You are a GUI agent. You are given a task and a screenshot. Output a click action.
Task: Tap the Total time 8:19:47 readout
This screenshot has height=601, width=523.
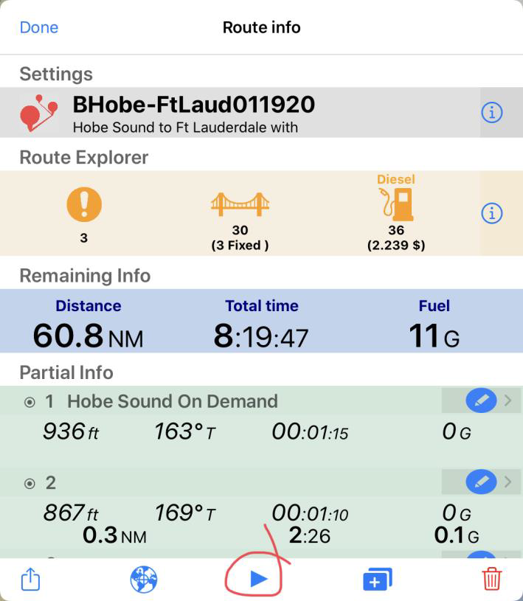261,336
